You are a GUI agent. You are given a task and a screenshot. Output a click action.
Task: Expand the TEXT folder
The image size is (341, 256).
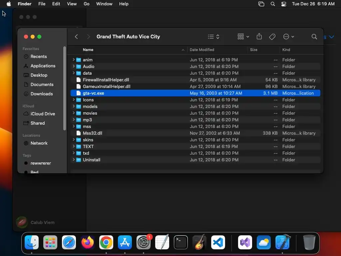(x=74, y=146)
